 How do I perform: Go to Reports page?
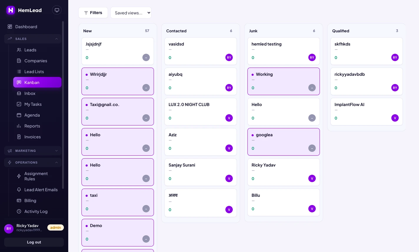(x=37, y=126)
